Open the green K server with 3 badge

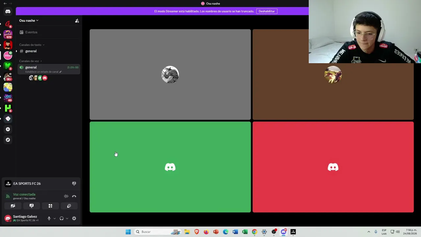[x=8, y=66]
